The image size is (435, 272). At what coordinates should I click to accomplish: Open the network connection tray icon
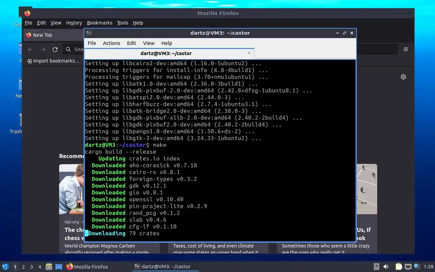point(407,267)
